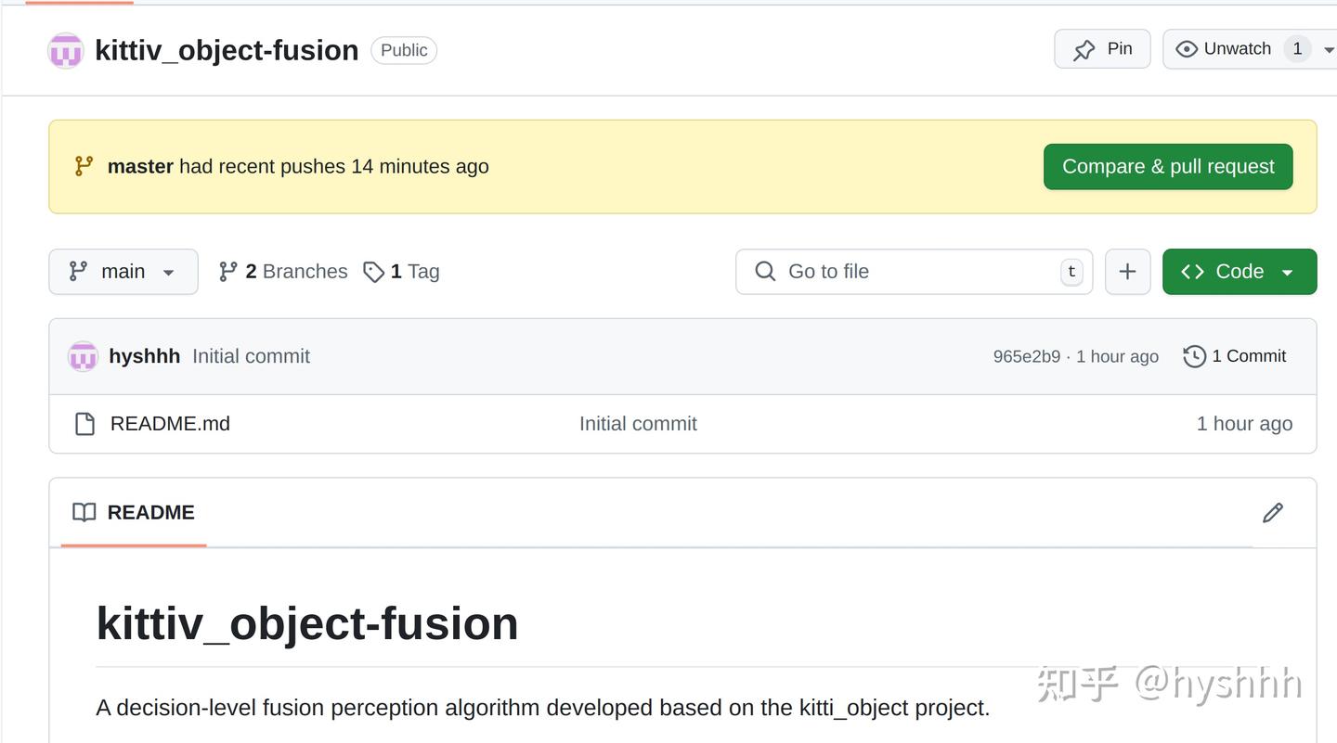The width and height of the screenshot is (1337, 743).
Task: Open the plus icon to add a file
Action: coord(1127,271)
